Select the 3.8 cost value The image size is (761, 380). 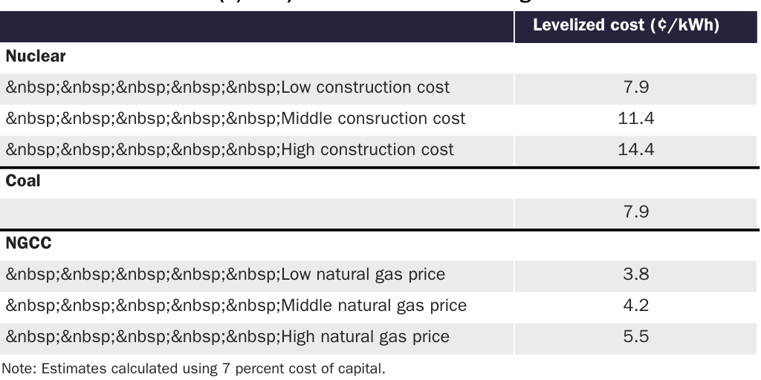635,275
